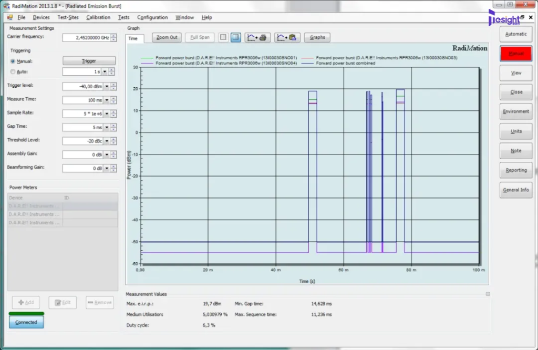Adjust Measure Time spinner arrows
The width and height of the screenshot is (538, 350).
113,100
